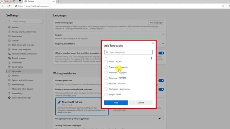Click the language list scrollbar thumb
Viewport: 230px width, 129px height.
151,58
